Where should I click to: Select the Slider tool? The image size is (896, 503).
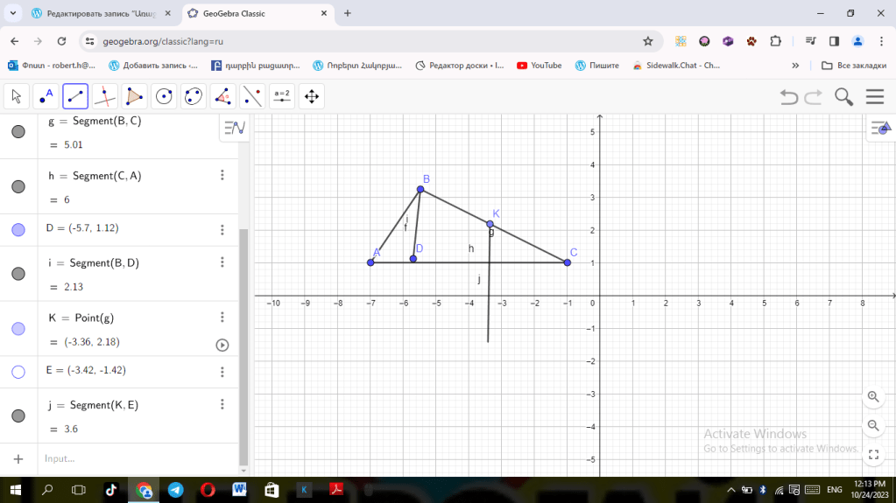(282, 96)
